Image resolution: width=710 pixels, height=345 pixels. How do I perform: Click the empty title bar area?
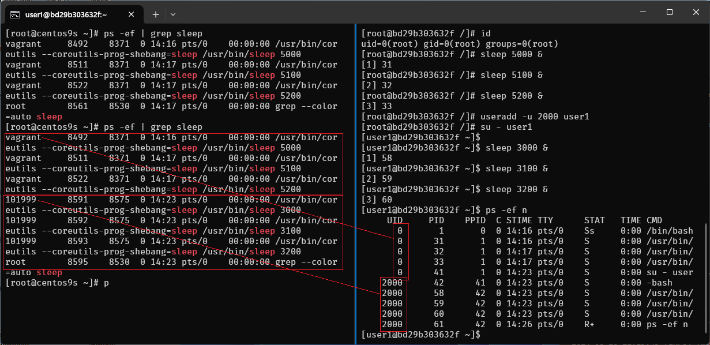click(404, 12)
